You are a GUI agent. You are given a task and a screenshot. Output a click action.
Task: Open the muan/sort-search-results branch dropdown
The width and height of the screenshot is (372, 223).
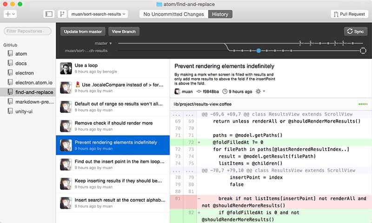tap(98, 14)
